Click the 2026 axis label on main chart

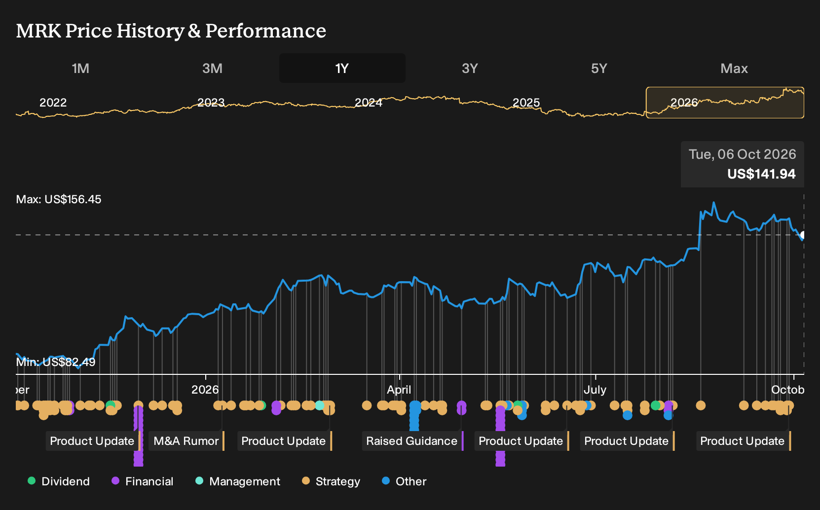point(205,390)
